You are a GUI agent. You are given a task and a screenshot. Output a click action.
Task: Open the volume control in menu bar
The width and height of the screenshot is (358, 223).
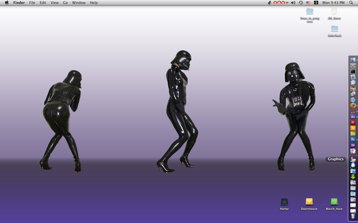(x=293, y=3)
